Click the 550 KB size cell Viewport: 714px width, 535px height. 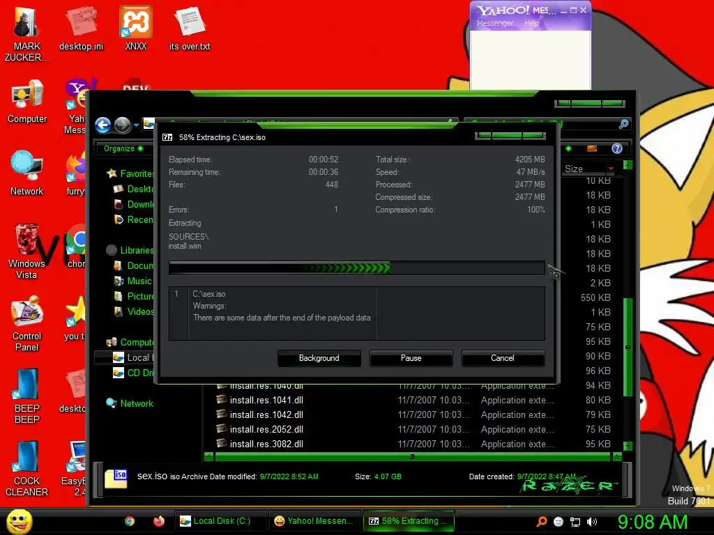point(595,297)
